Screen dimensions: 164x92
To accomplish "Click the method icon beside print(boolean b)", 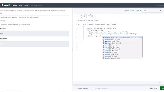I will (x=103, y=58).
